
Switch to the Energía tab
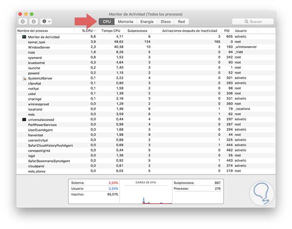pos(147,22)
